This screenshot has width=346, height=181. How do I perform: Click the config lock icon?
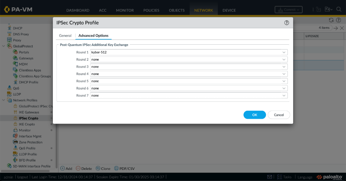point(318,10)
